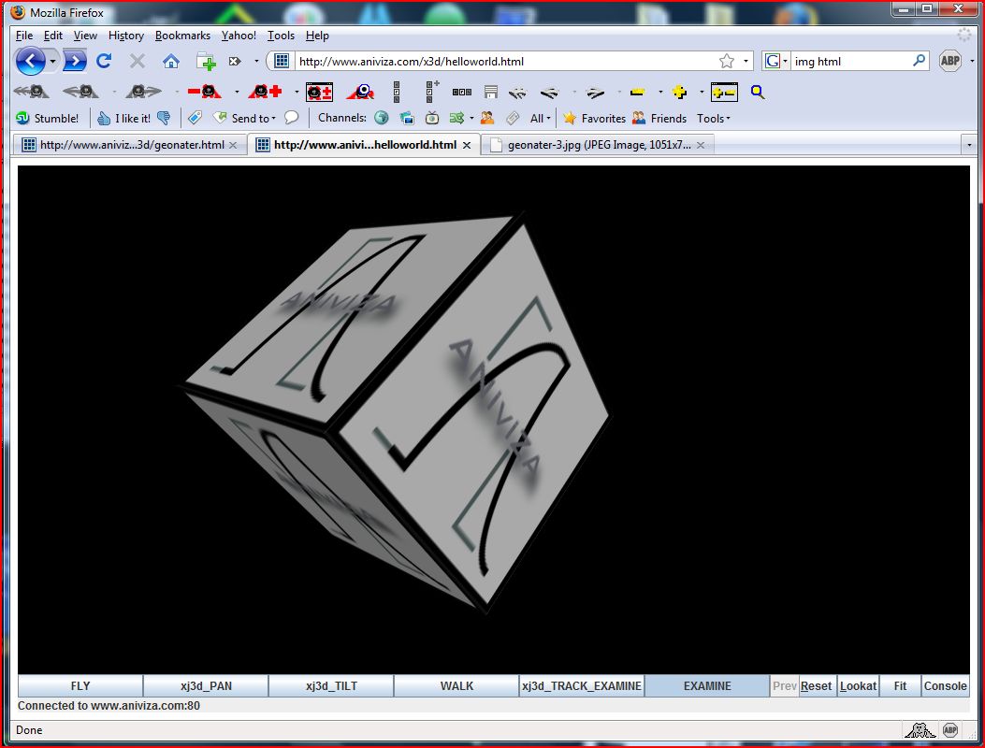This screenshot has width=985, height=748.
Task: Select FLY navigation mode
Action: [80, 686]
